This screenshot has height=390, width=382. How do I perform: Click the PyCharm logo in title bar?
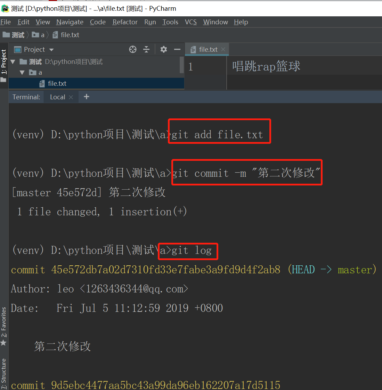click(x=5, y=8)
